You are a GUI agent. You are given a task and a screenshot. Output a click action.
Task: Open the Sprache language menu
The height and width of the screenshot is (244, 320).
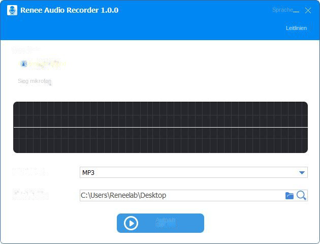[x=282, y=10]
